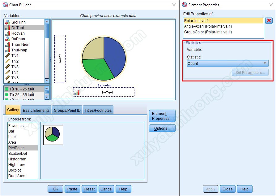Select Scatter/Dot chart type
The image size is (276, 196).
18,154
